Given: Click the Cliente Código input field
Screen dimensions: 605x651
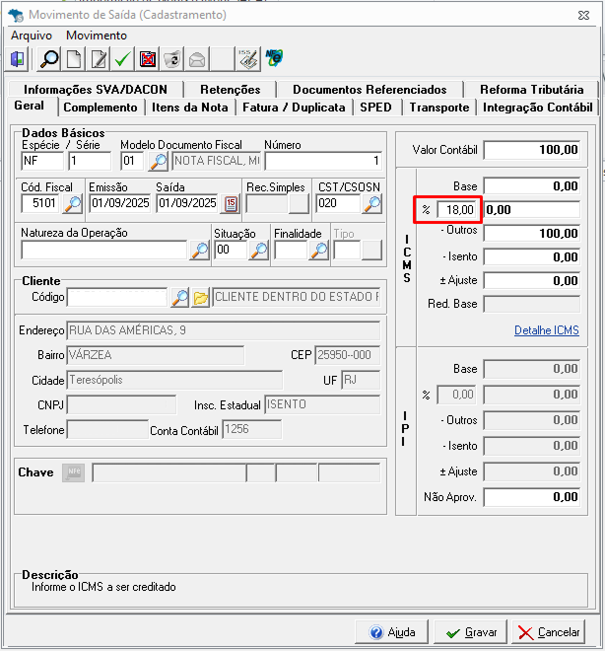Looking at the screenshot, I should pos(117,297).
